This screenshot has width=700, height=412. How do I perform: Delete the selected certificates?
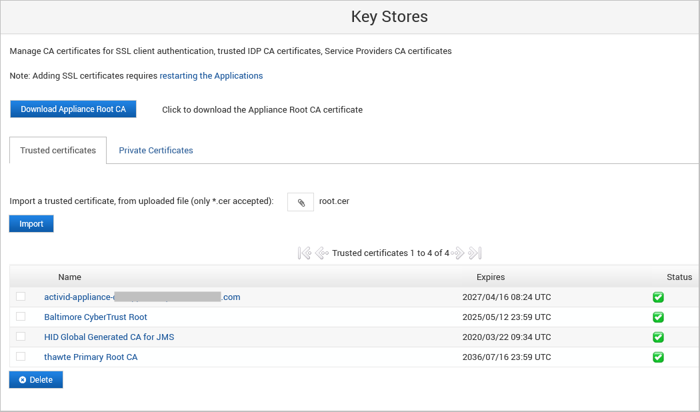[36, 380]
